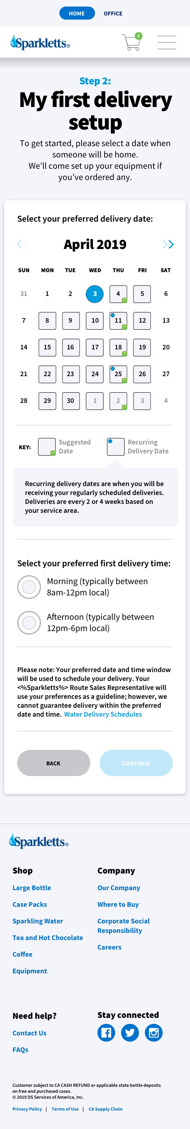Select Morning delivery time option
This screenshot has width=190, height=1129.
click(x=29, y=586)
